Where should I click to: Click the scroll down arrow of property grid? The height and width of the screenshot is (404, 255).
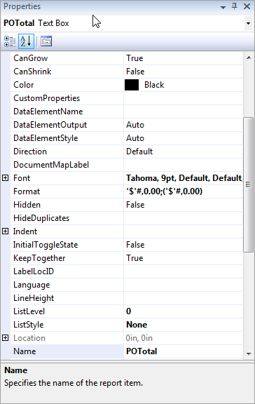click(x=249, y=353)
